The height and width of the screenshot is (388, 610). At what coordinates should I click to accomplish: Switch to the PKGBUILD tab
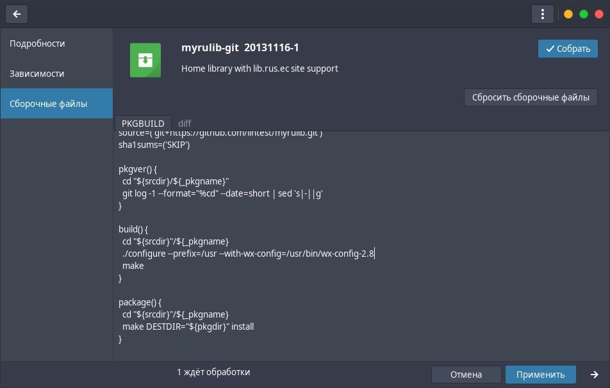(x=143, y=123)
